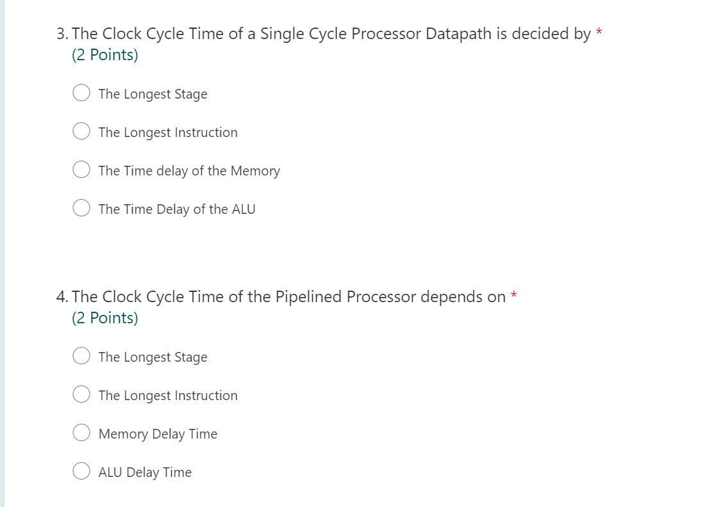Select "The Longest Instruction" for question 3

point(81,131)
